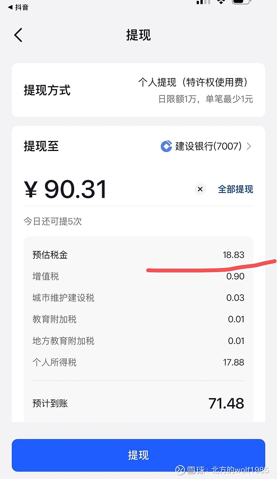Tap the 全部提现 link
Viewport: 277px width, 479px height.
pyautogui.click(x=235, y=189)
